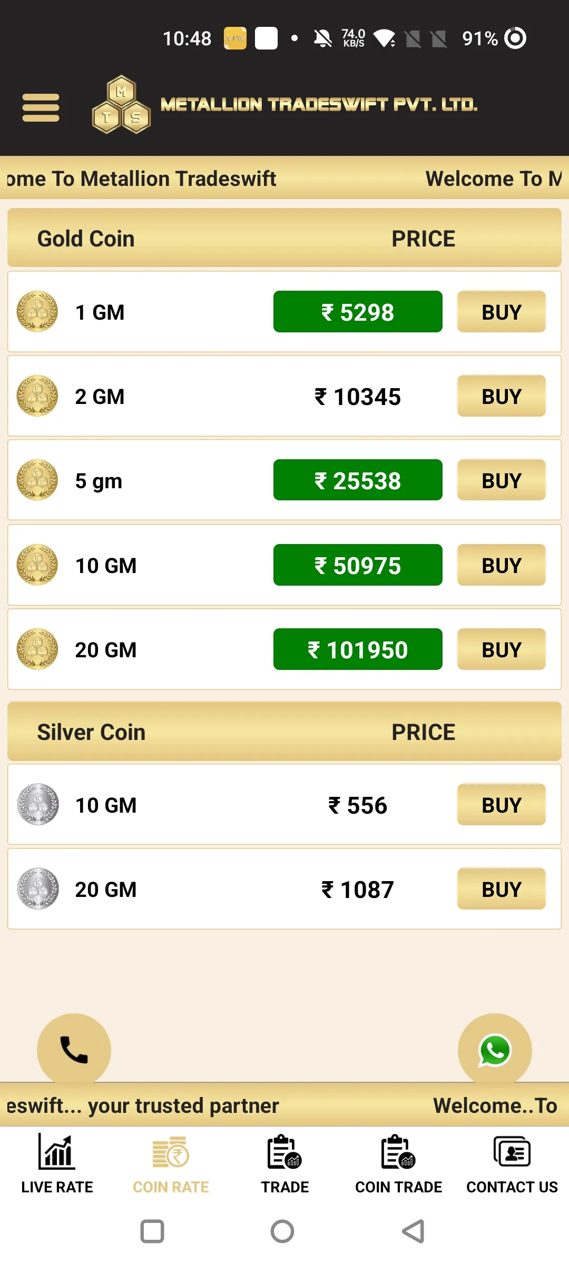Buy the 5 gm gold coin
569x1264 pixels.
click(x=502, y=480)
